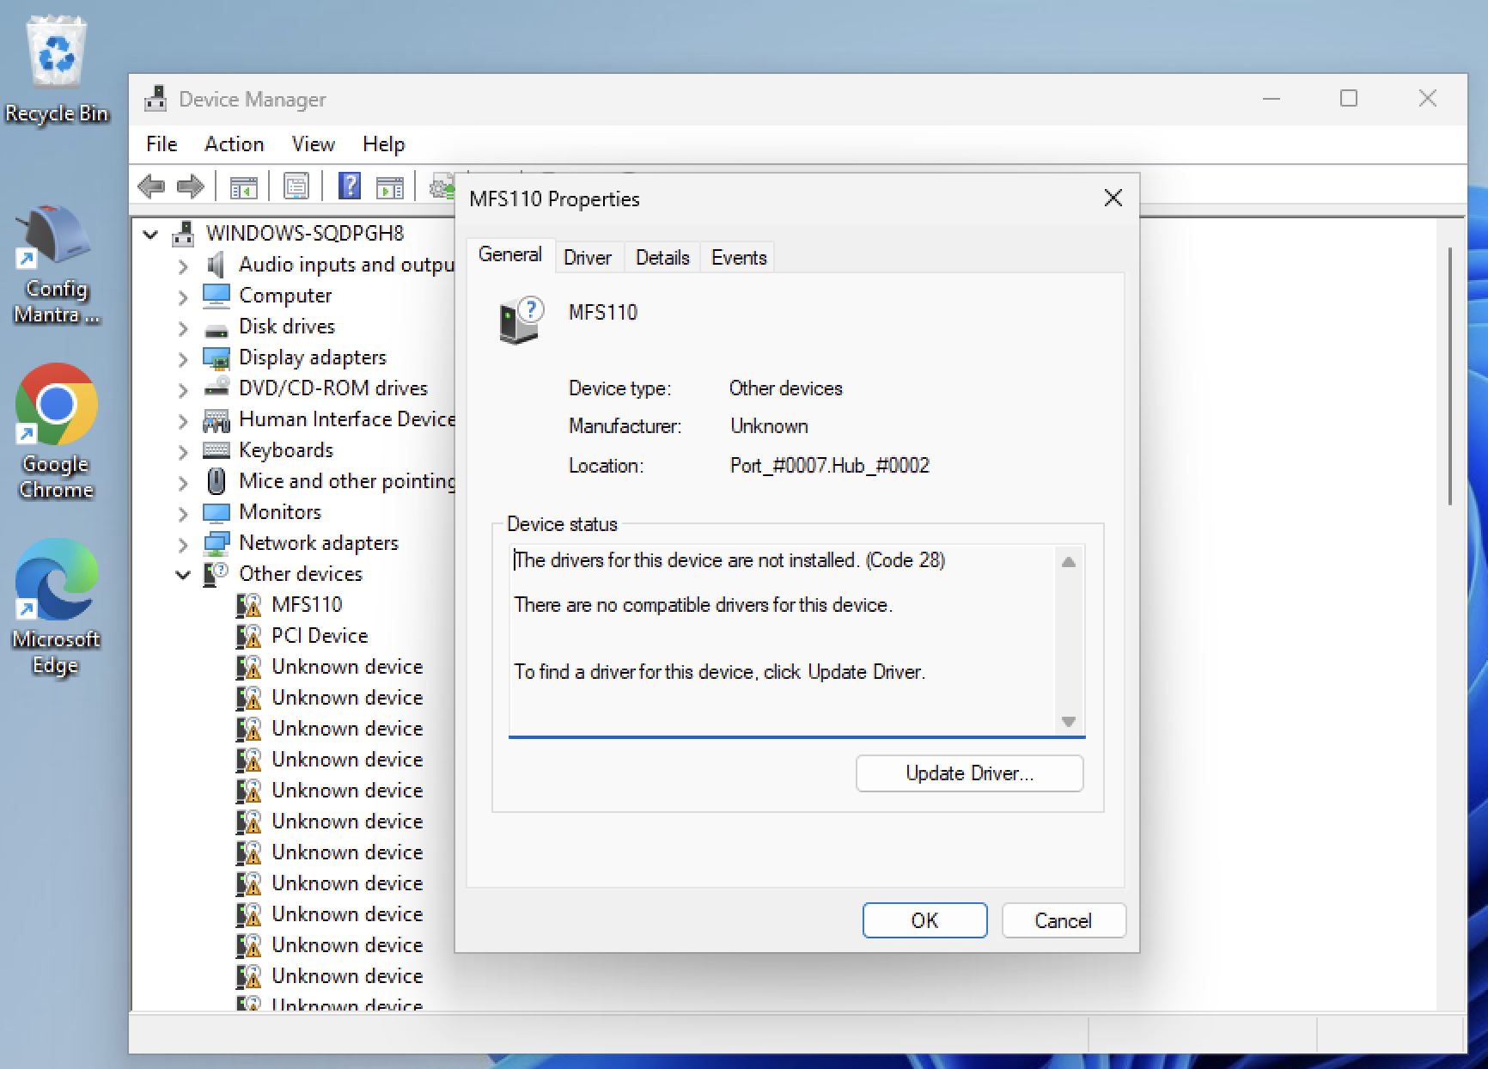Click the Back arrow in Device Manager toolbar
This screenshot has height=1069, width=1488.
click(151, 186)
